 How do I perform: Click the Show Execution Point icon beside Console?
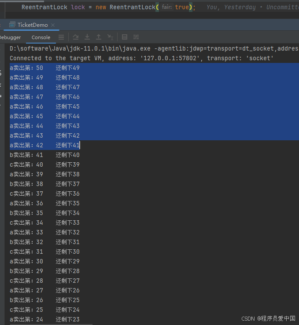61,37
